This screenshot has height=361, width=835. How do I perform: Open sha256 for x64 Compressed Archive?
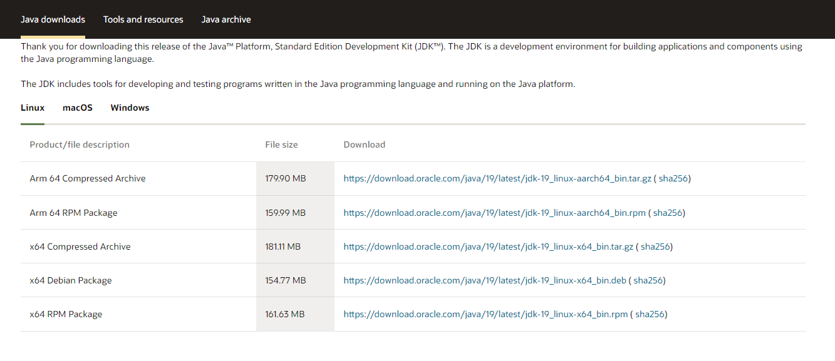pos(655,247)
